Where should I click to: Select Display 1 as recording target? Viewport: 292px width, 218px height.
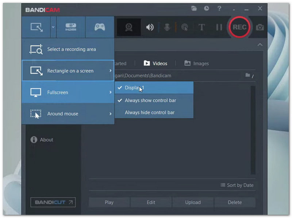(135, 88)
